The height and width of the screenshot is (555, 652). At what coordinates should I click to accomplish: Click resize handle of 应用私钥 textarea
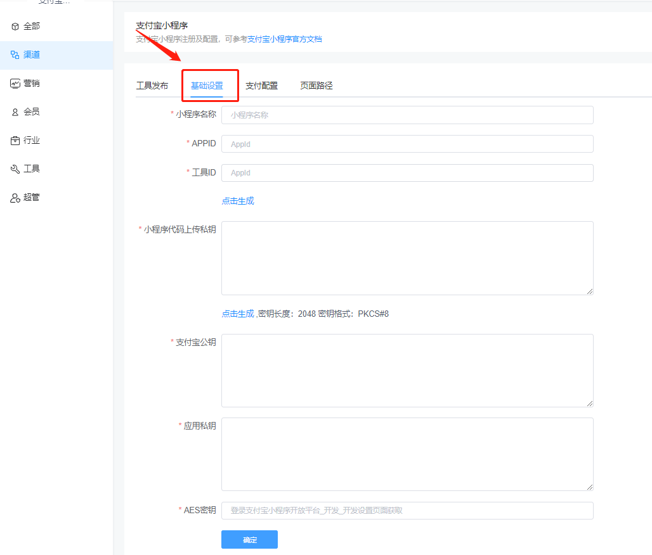(590, 487)
